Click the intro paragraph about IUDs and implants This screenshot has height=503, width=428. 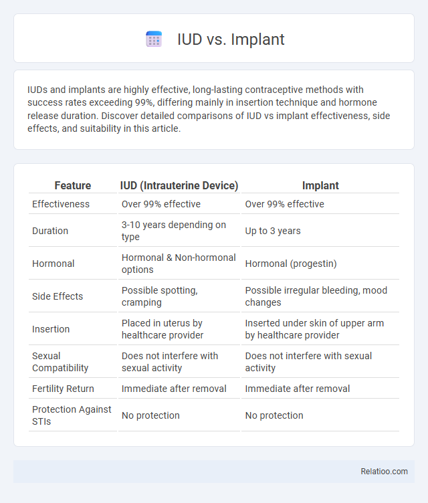[x=209, y=109]
